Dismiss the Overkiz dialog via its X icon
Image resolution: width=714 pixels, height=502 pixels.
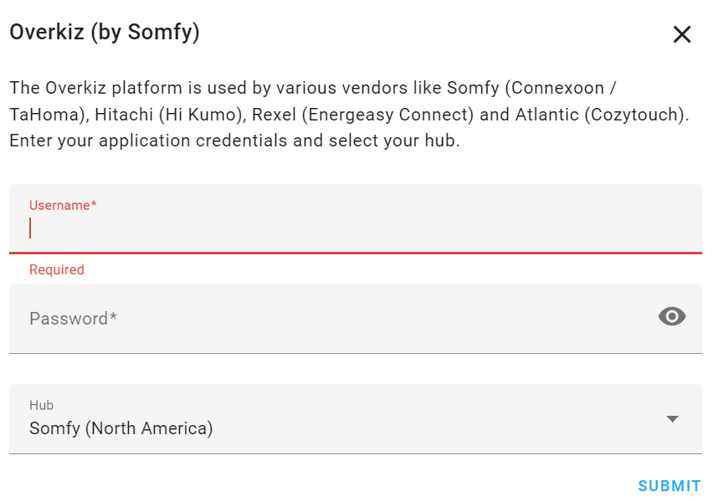click(682, 34)
